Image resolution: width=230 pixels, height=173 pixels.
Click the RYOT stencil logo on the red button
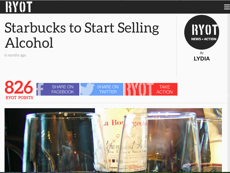pyautogui.click(x=139, y=89)
